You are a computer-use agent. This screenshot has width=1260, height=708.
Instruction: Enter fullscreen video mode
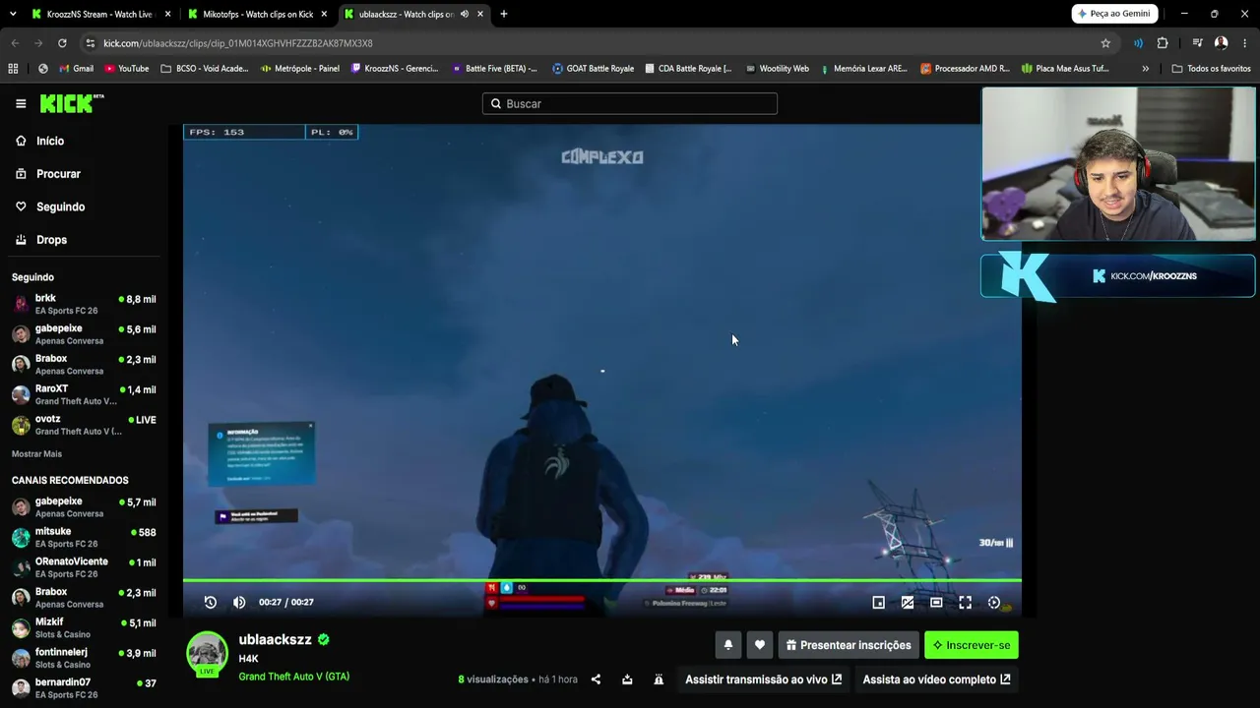point(966,602)
